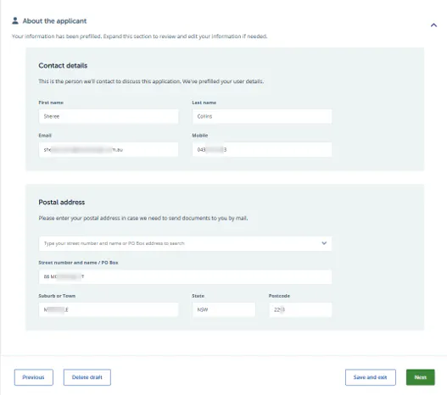Click the Last name field
The width and height of the screenshot is (447, 395).
(x=262, y=116)
